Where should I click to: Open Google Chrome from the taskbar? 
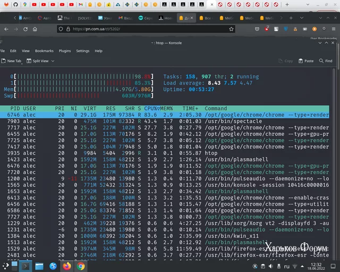coord(81,266)
